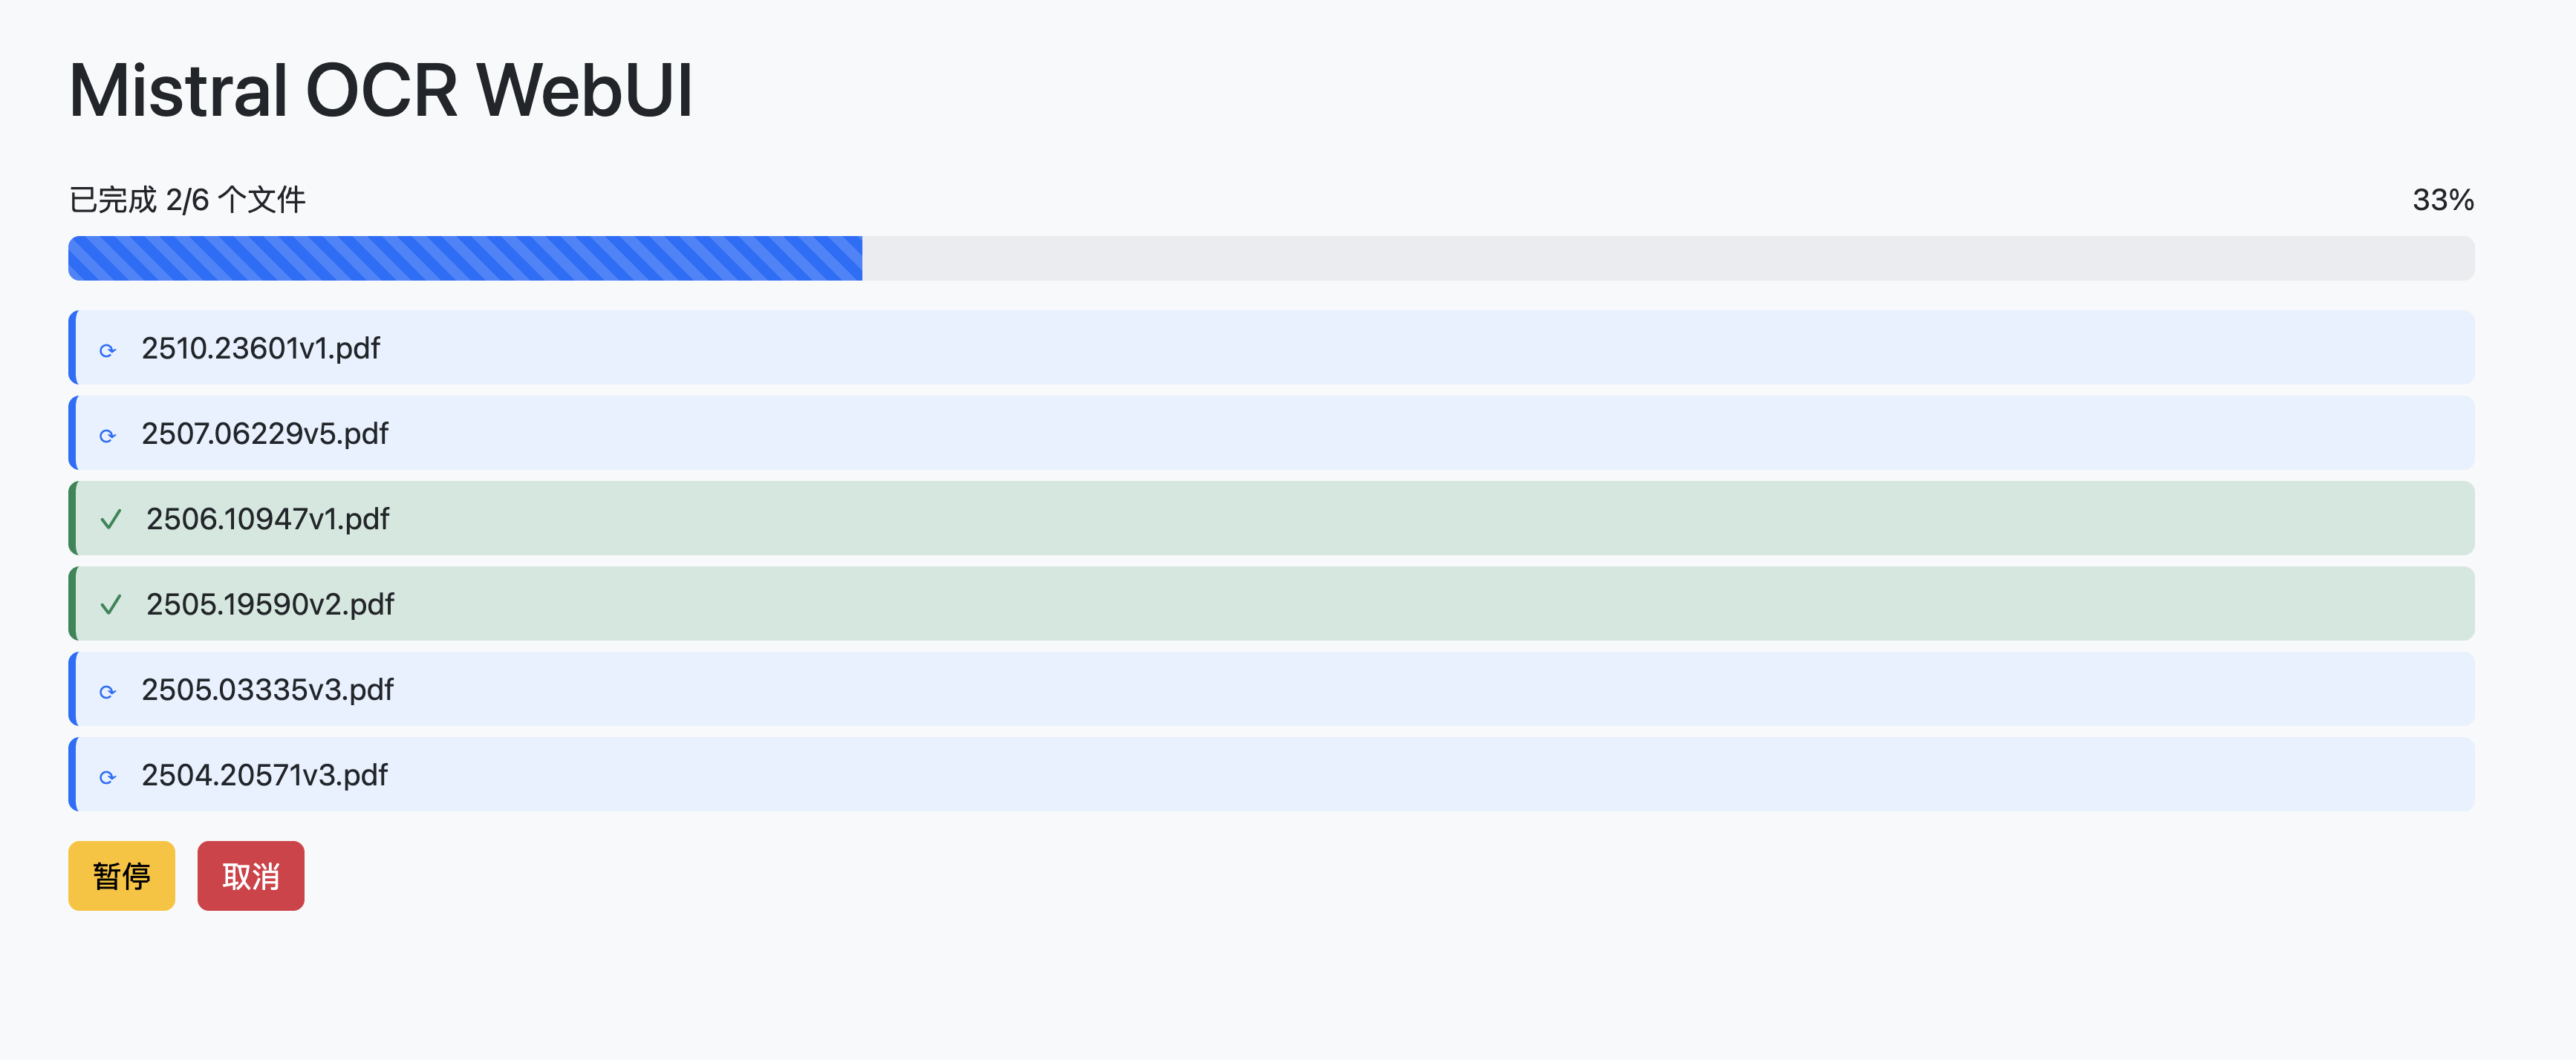Click the loading icon next to 2504.20571v3.pdf
2576x1060 pixels.
pos(108,777)
